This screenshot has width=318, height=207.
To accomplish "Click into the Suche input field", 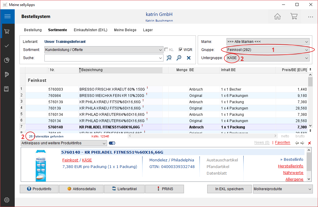I will (102, 58).
